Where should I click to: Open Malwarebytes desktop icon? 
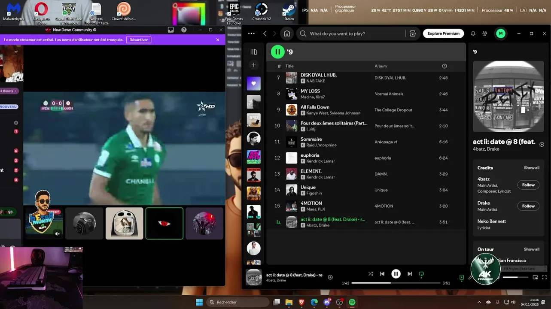[13, 12]
